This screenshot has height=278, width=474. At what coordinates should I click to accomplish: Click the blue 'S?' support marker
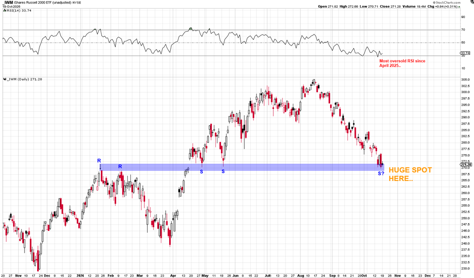click(x=381, y=174)
